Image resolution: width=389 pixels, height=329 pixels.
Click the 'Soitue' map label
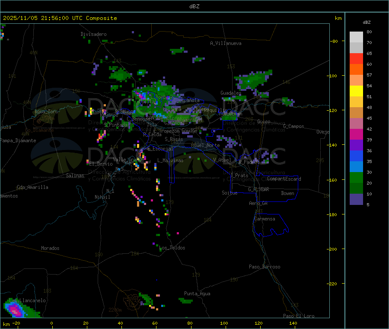point(230,193)
